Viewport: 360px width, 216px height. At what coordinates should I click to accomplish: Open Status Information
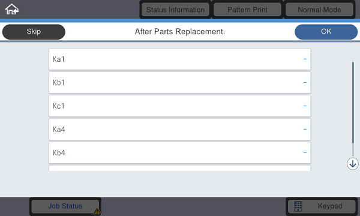click(x=175, y=10)
